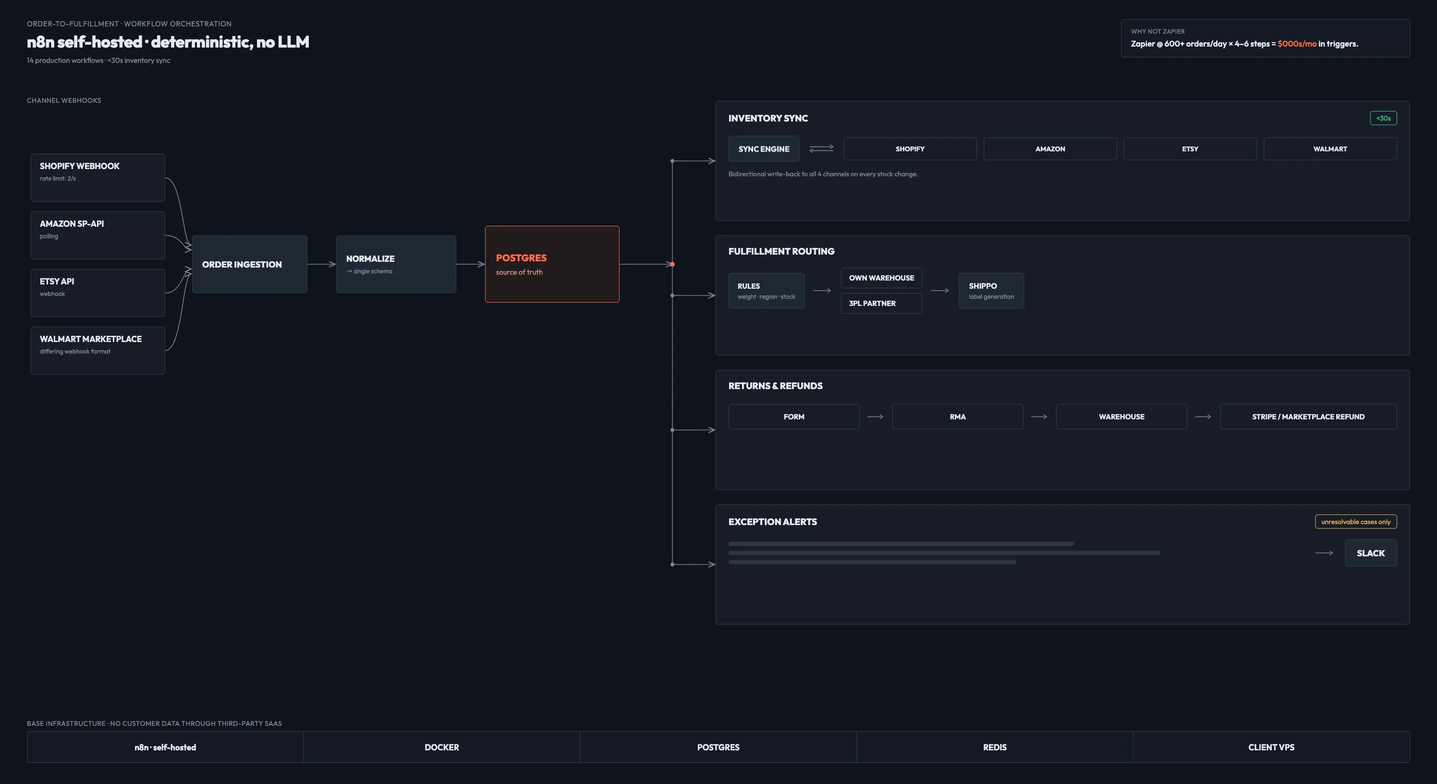
Task: Click the arrow from Order Ingestion to Normalize
Action: pyautogui.click(x=322, y=264)
